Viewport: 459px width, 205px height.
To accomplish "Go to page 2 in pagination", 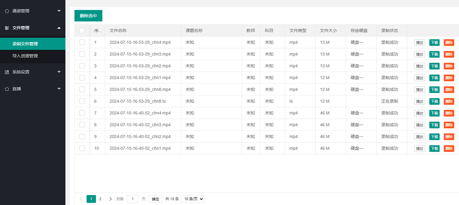I will pos(100,199).
